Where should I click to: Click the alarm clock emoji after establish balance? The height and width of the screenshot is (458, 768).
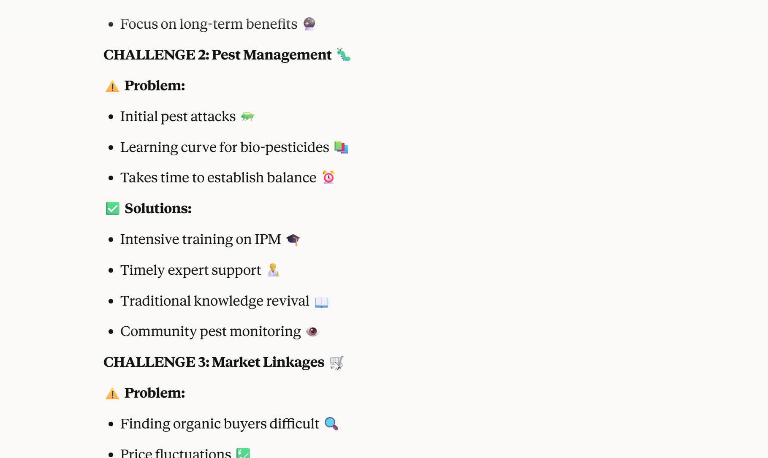pos(328,177)
